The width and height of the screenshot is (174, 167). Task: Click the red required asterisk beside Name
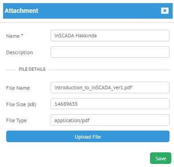coord(22,35)
